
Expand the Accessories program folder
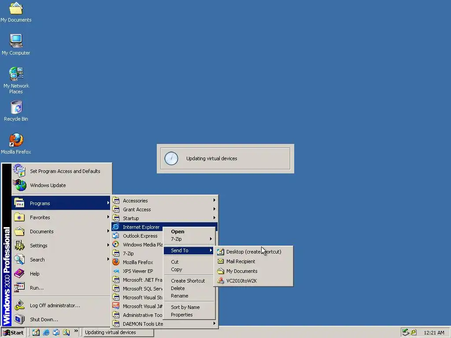click(x=164, y=201)
